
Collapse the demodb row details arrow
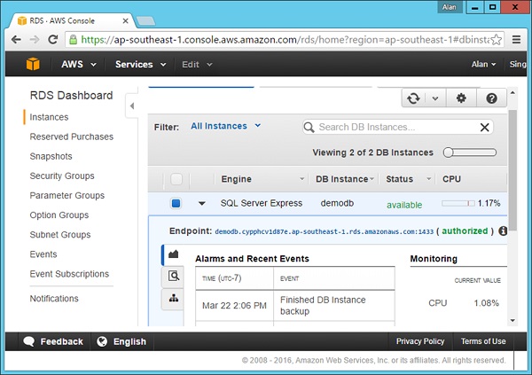pos(202,204)
